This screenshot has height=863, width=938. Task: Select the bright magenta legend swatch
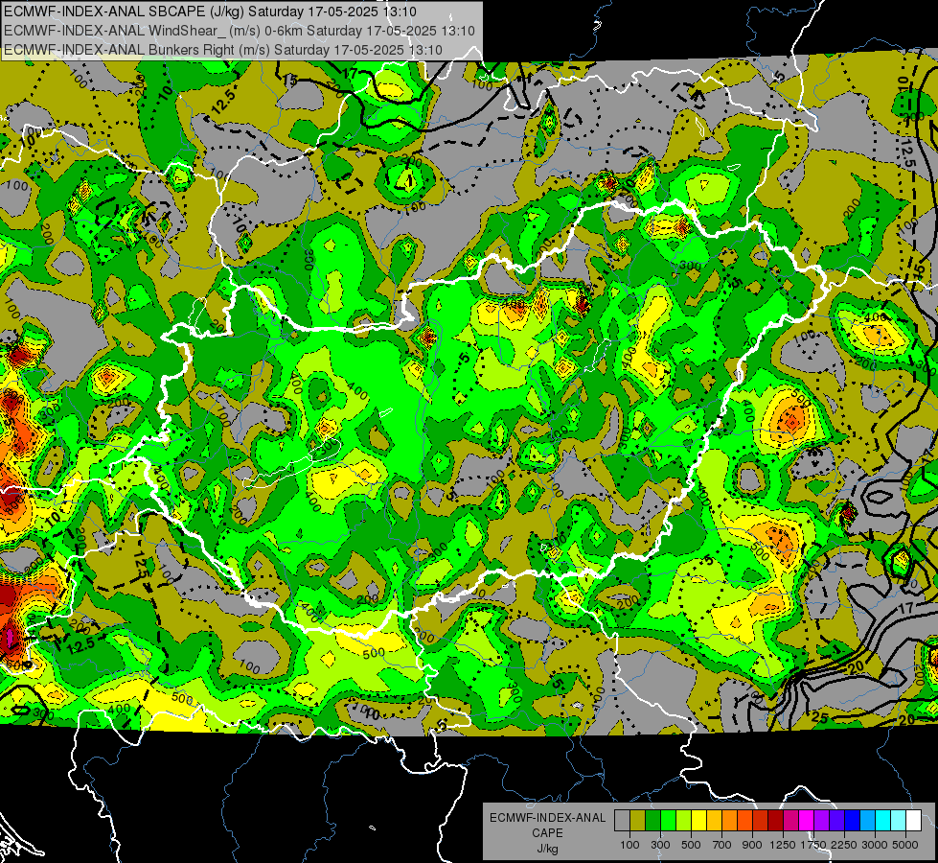807,820
